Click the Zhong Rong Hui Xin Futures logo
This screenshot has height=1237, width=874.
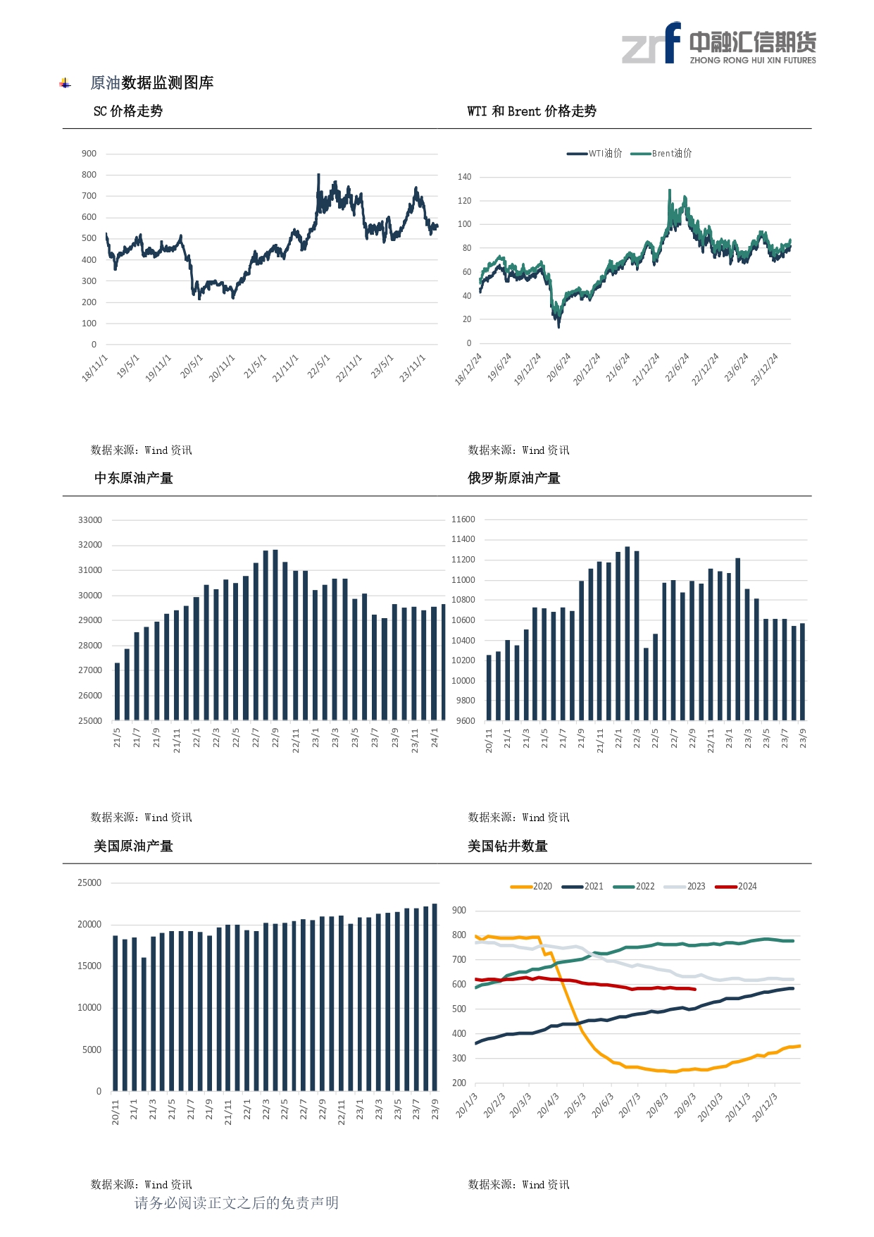pos(718,44)
